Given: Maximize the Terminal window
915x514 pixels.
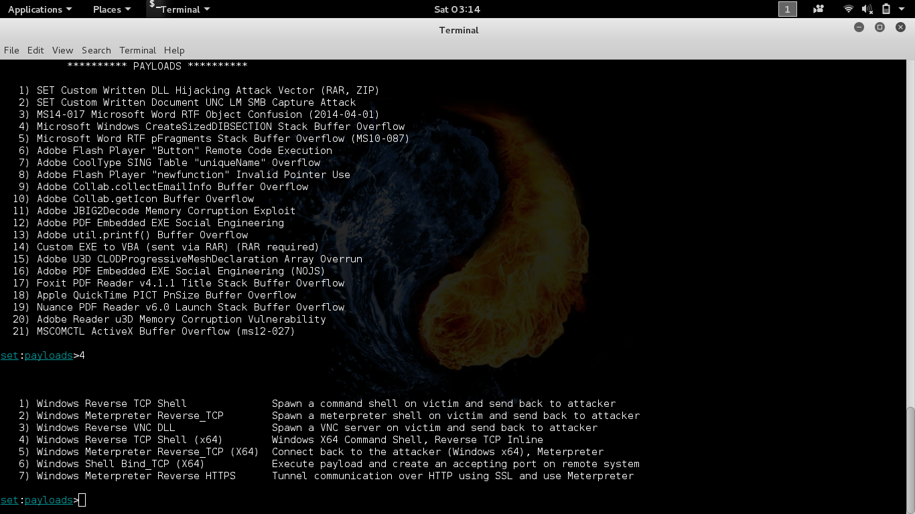Looking at the screenshot, I should [880, 27].
